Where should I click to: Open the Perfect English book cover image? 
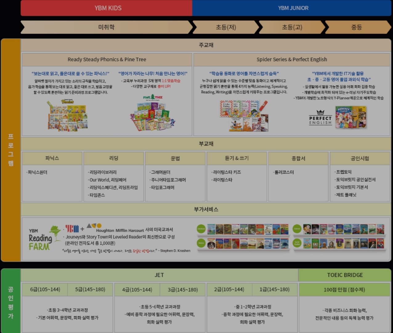(x=351, y=117)
